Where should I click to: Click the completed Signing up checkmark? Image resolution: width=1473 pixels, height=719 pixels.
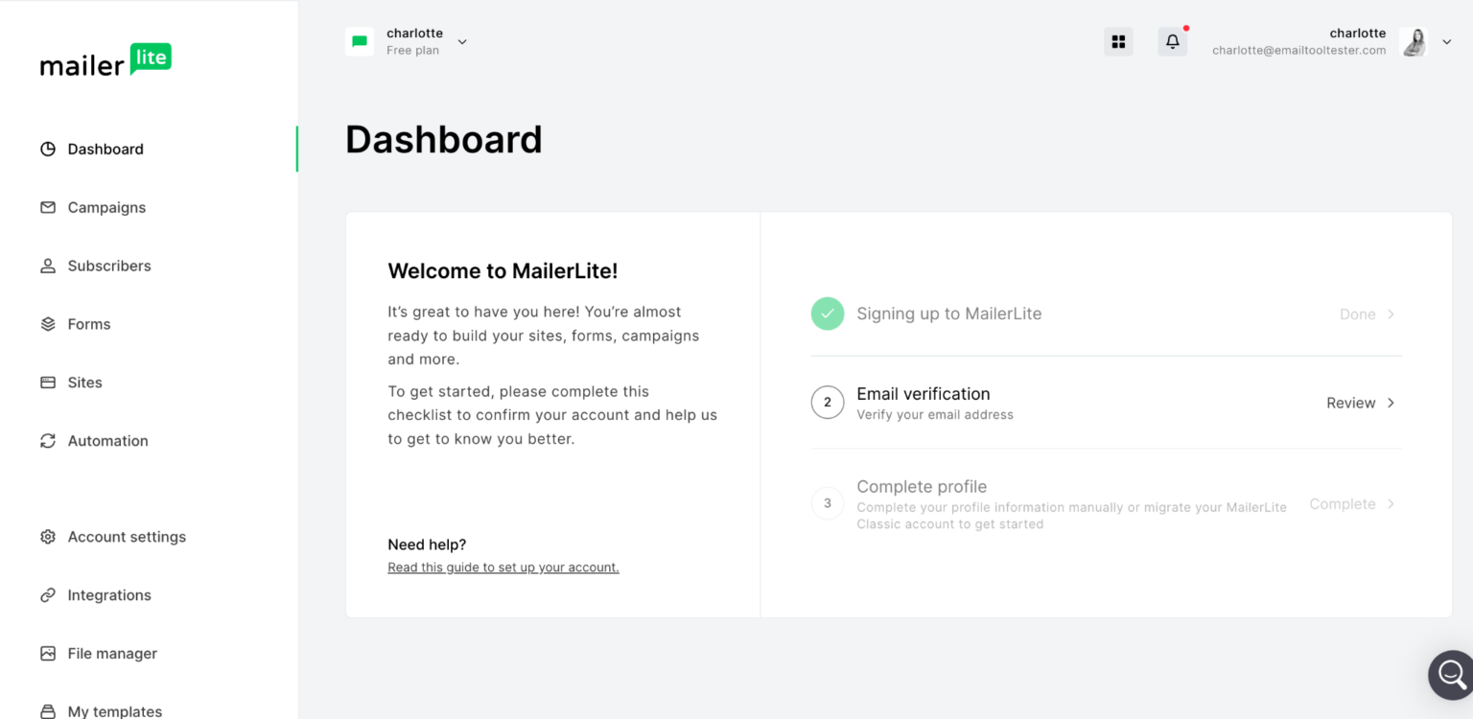coord(827,313)
